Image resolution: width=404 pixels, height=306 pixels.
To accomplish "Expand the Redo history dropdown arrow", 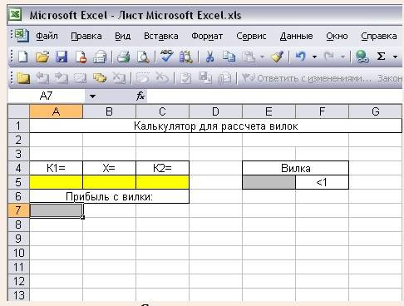I will 342,57.
